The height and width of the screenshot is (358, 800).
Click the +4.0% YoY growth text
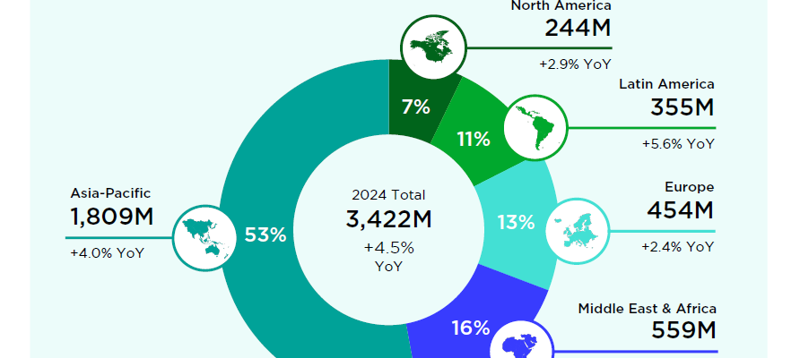point(107,253)
